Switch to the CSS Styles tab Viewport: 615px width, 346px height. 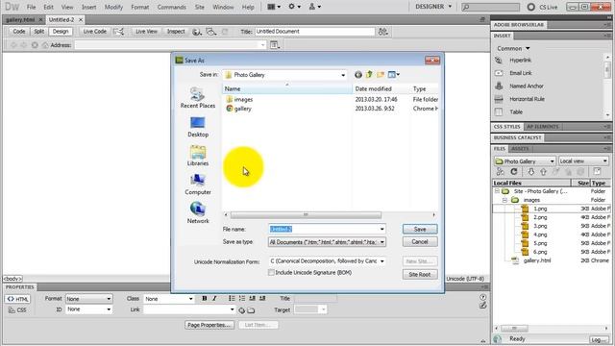(x=506, y=127)
